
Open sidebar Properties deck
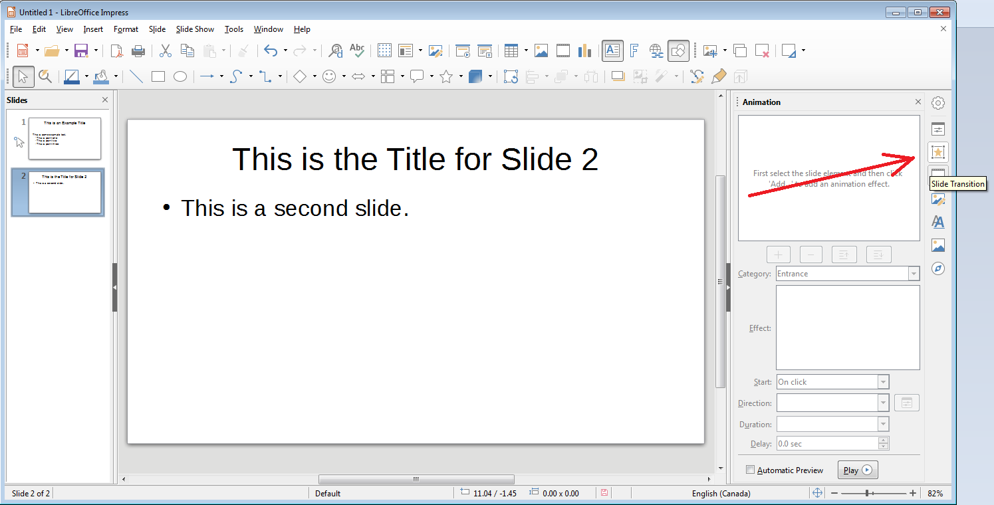click(x=937, y=129)
